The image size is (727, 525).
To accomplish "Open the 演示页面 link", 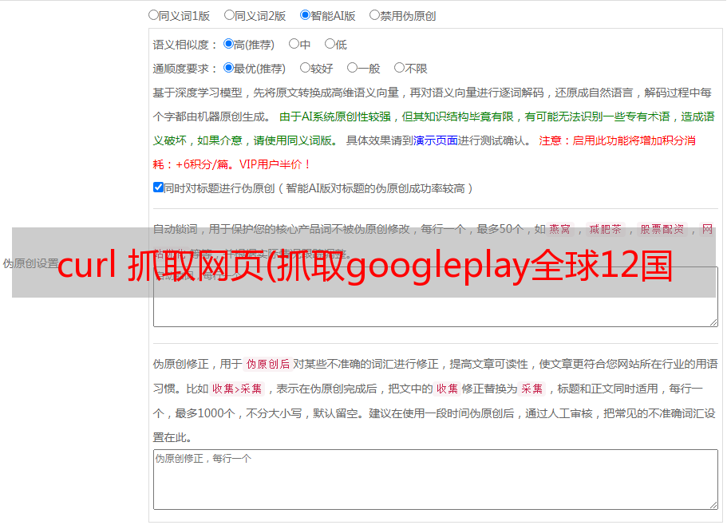I will pyautogui.click(x=436, y=140).
